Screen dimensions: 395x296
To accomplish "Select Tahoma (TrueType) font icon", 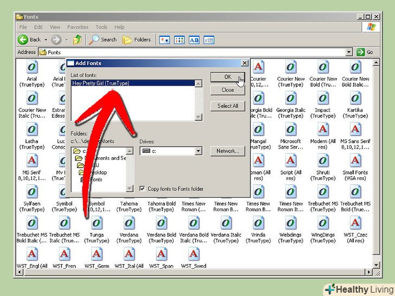I will (x=129, y=207).
